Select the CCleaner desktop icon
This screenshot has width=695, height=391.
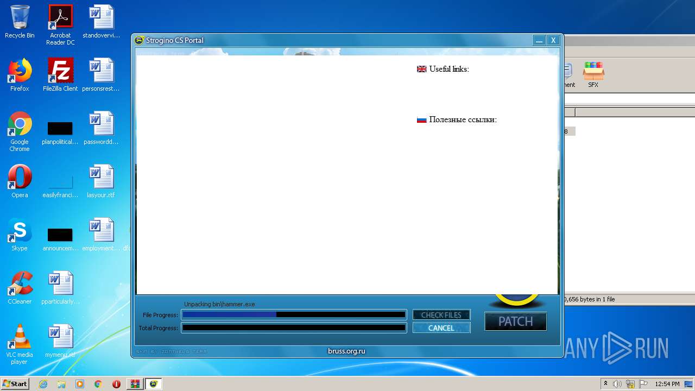tap(20, 288)
